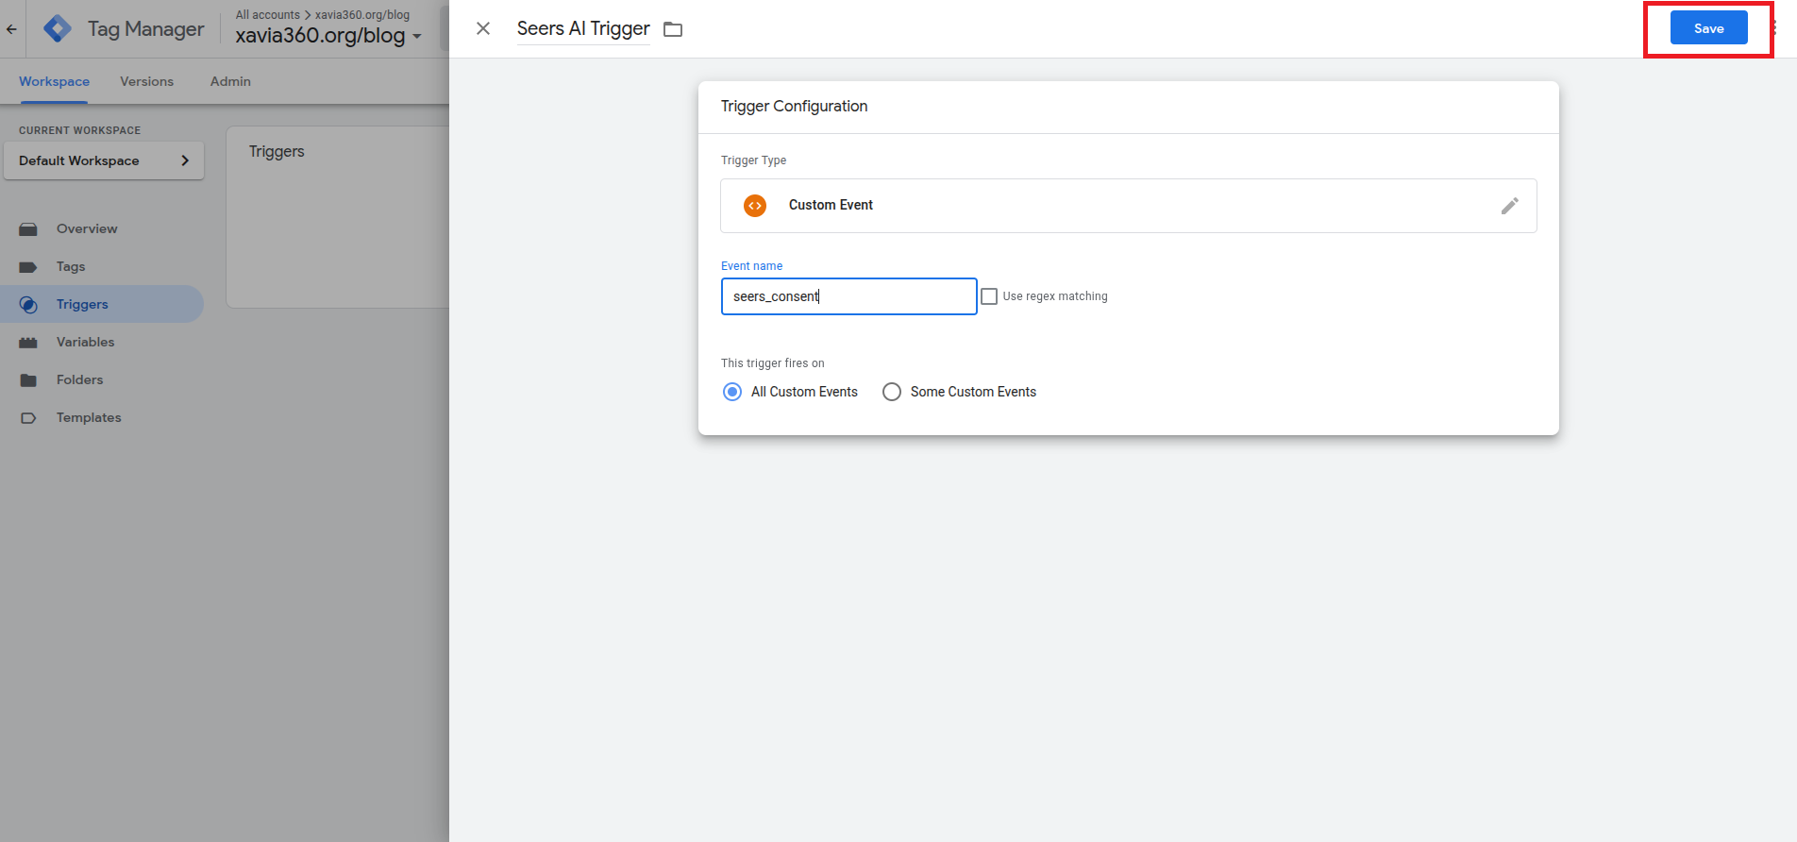Click the Templates sidebar icon
This screenshot has height=842, width=1797.
point(28,418)
